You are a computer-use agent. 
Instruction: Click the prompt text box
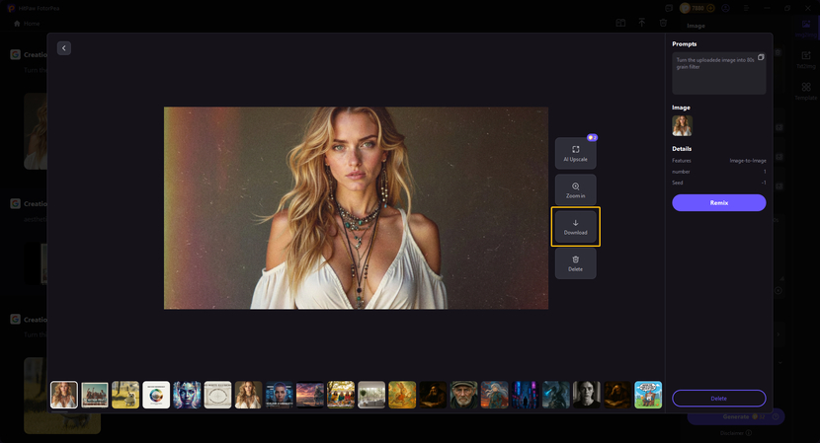718,74
